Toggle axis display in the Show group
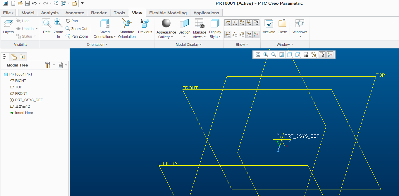This screenshot has width=399, height=196. [x=235, y=23]
